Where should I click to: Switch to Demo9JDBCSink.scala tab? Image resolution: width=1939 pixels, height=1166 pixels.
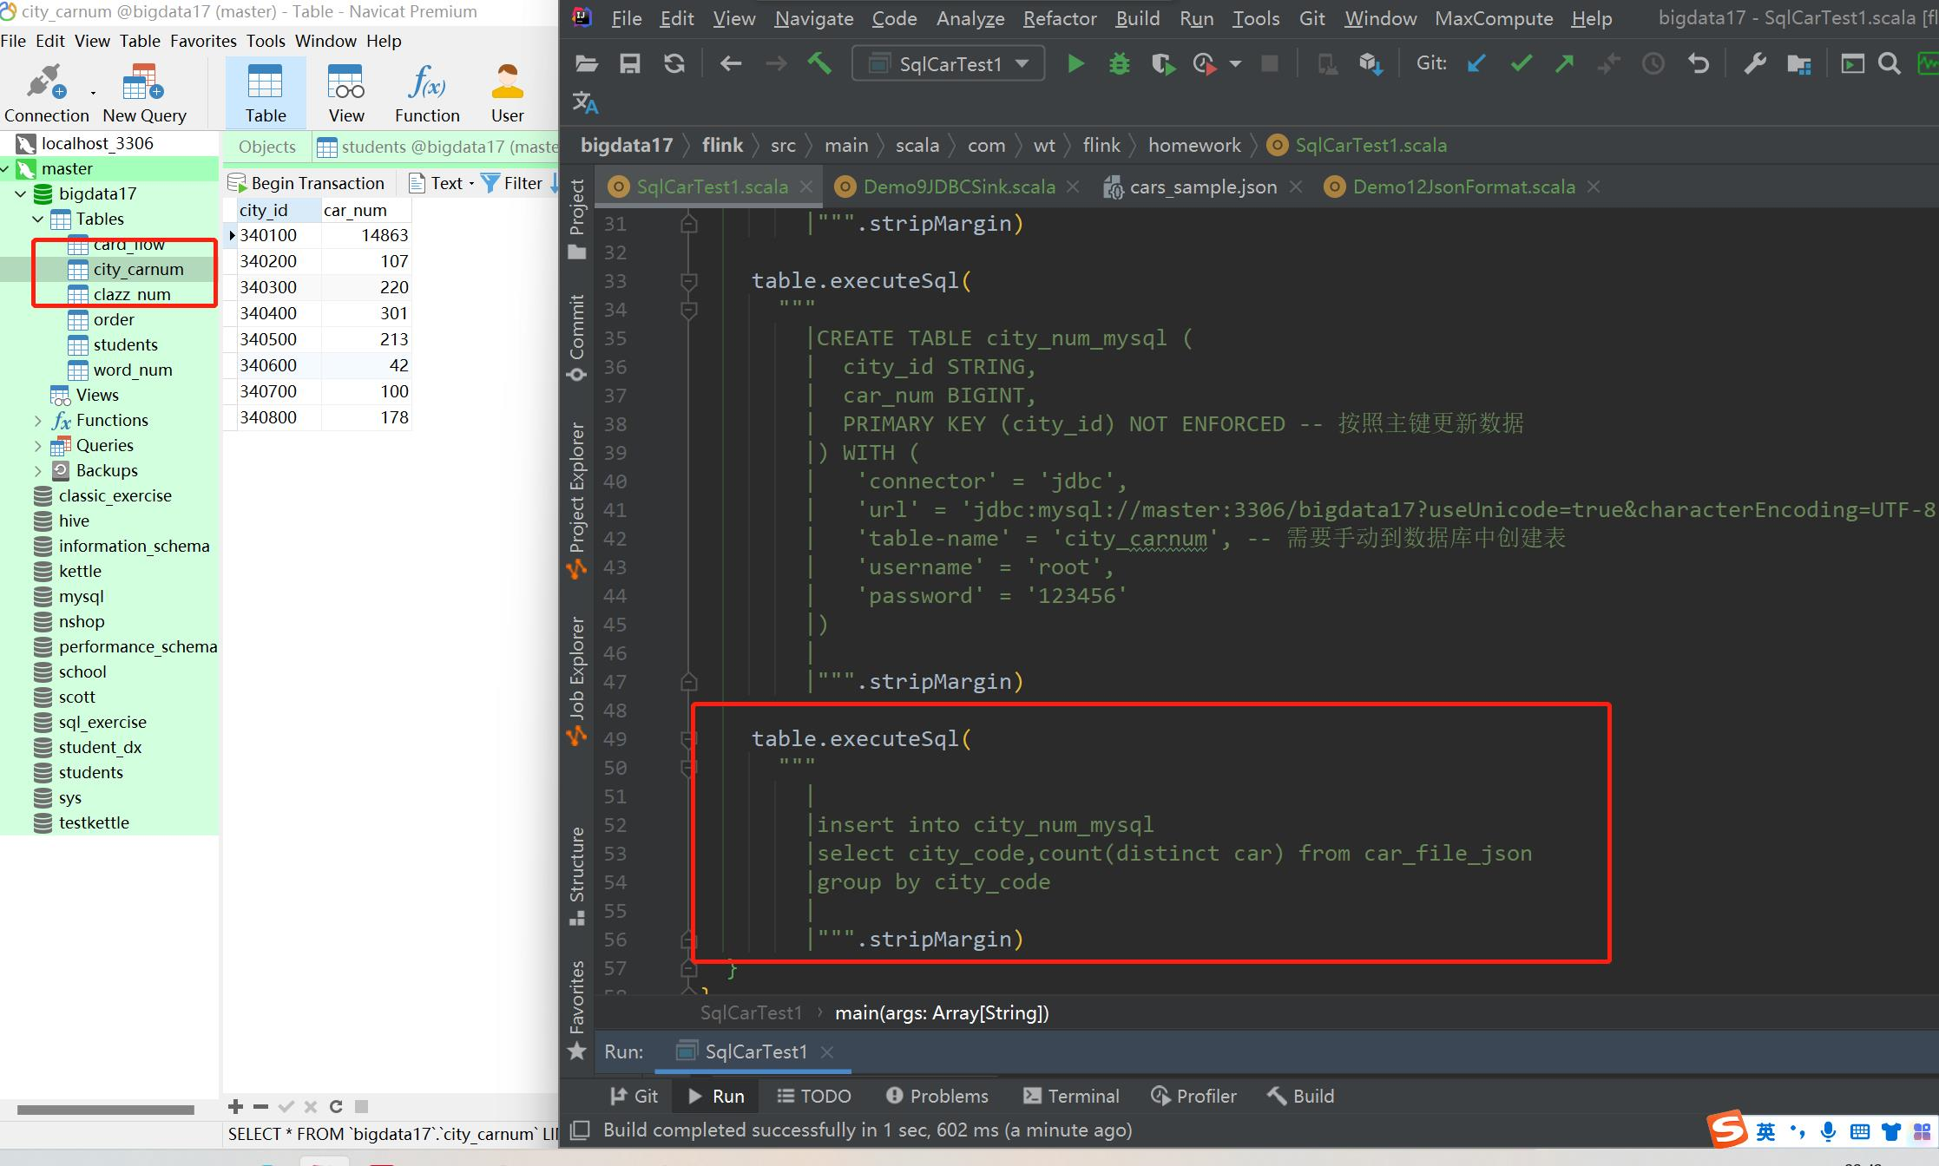point(958,187)
